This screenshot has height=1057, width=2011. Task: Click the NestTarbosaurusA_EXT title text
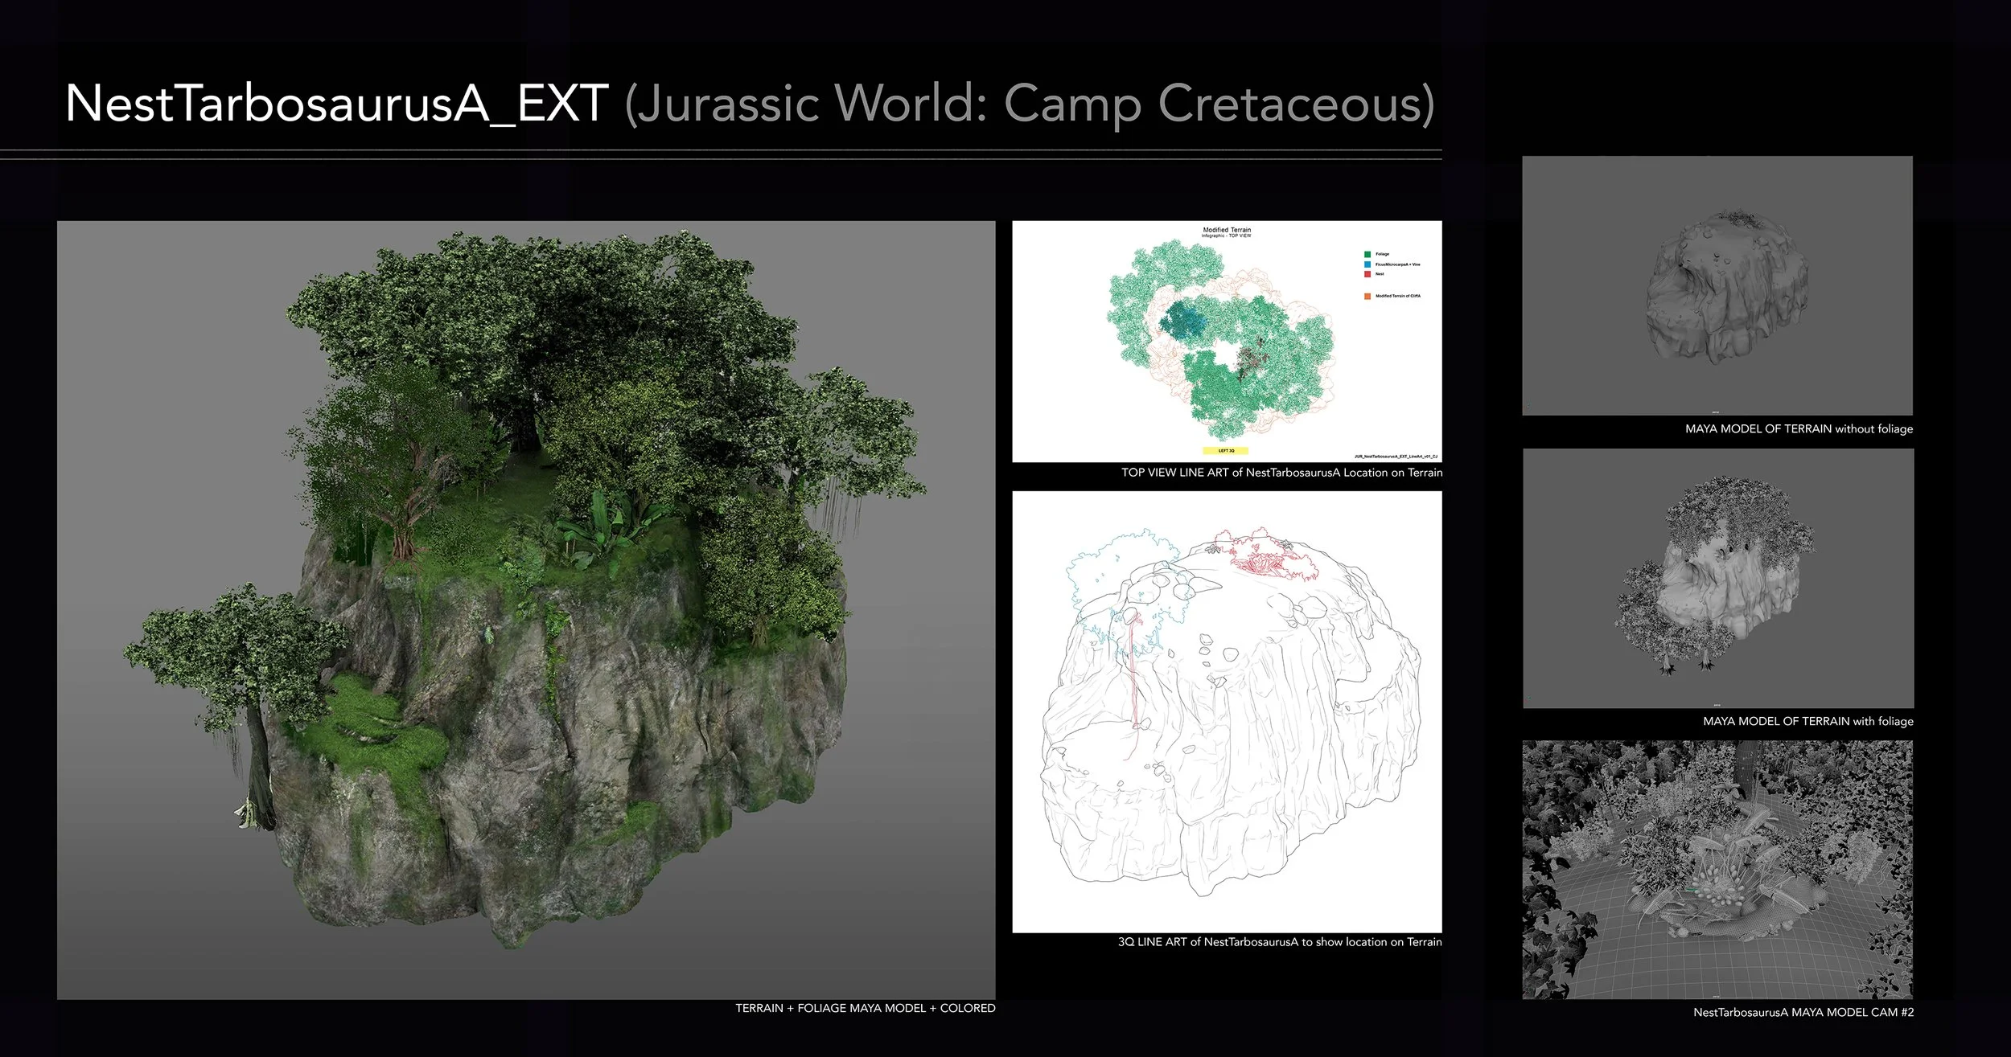coord(336,104)
